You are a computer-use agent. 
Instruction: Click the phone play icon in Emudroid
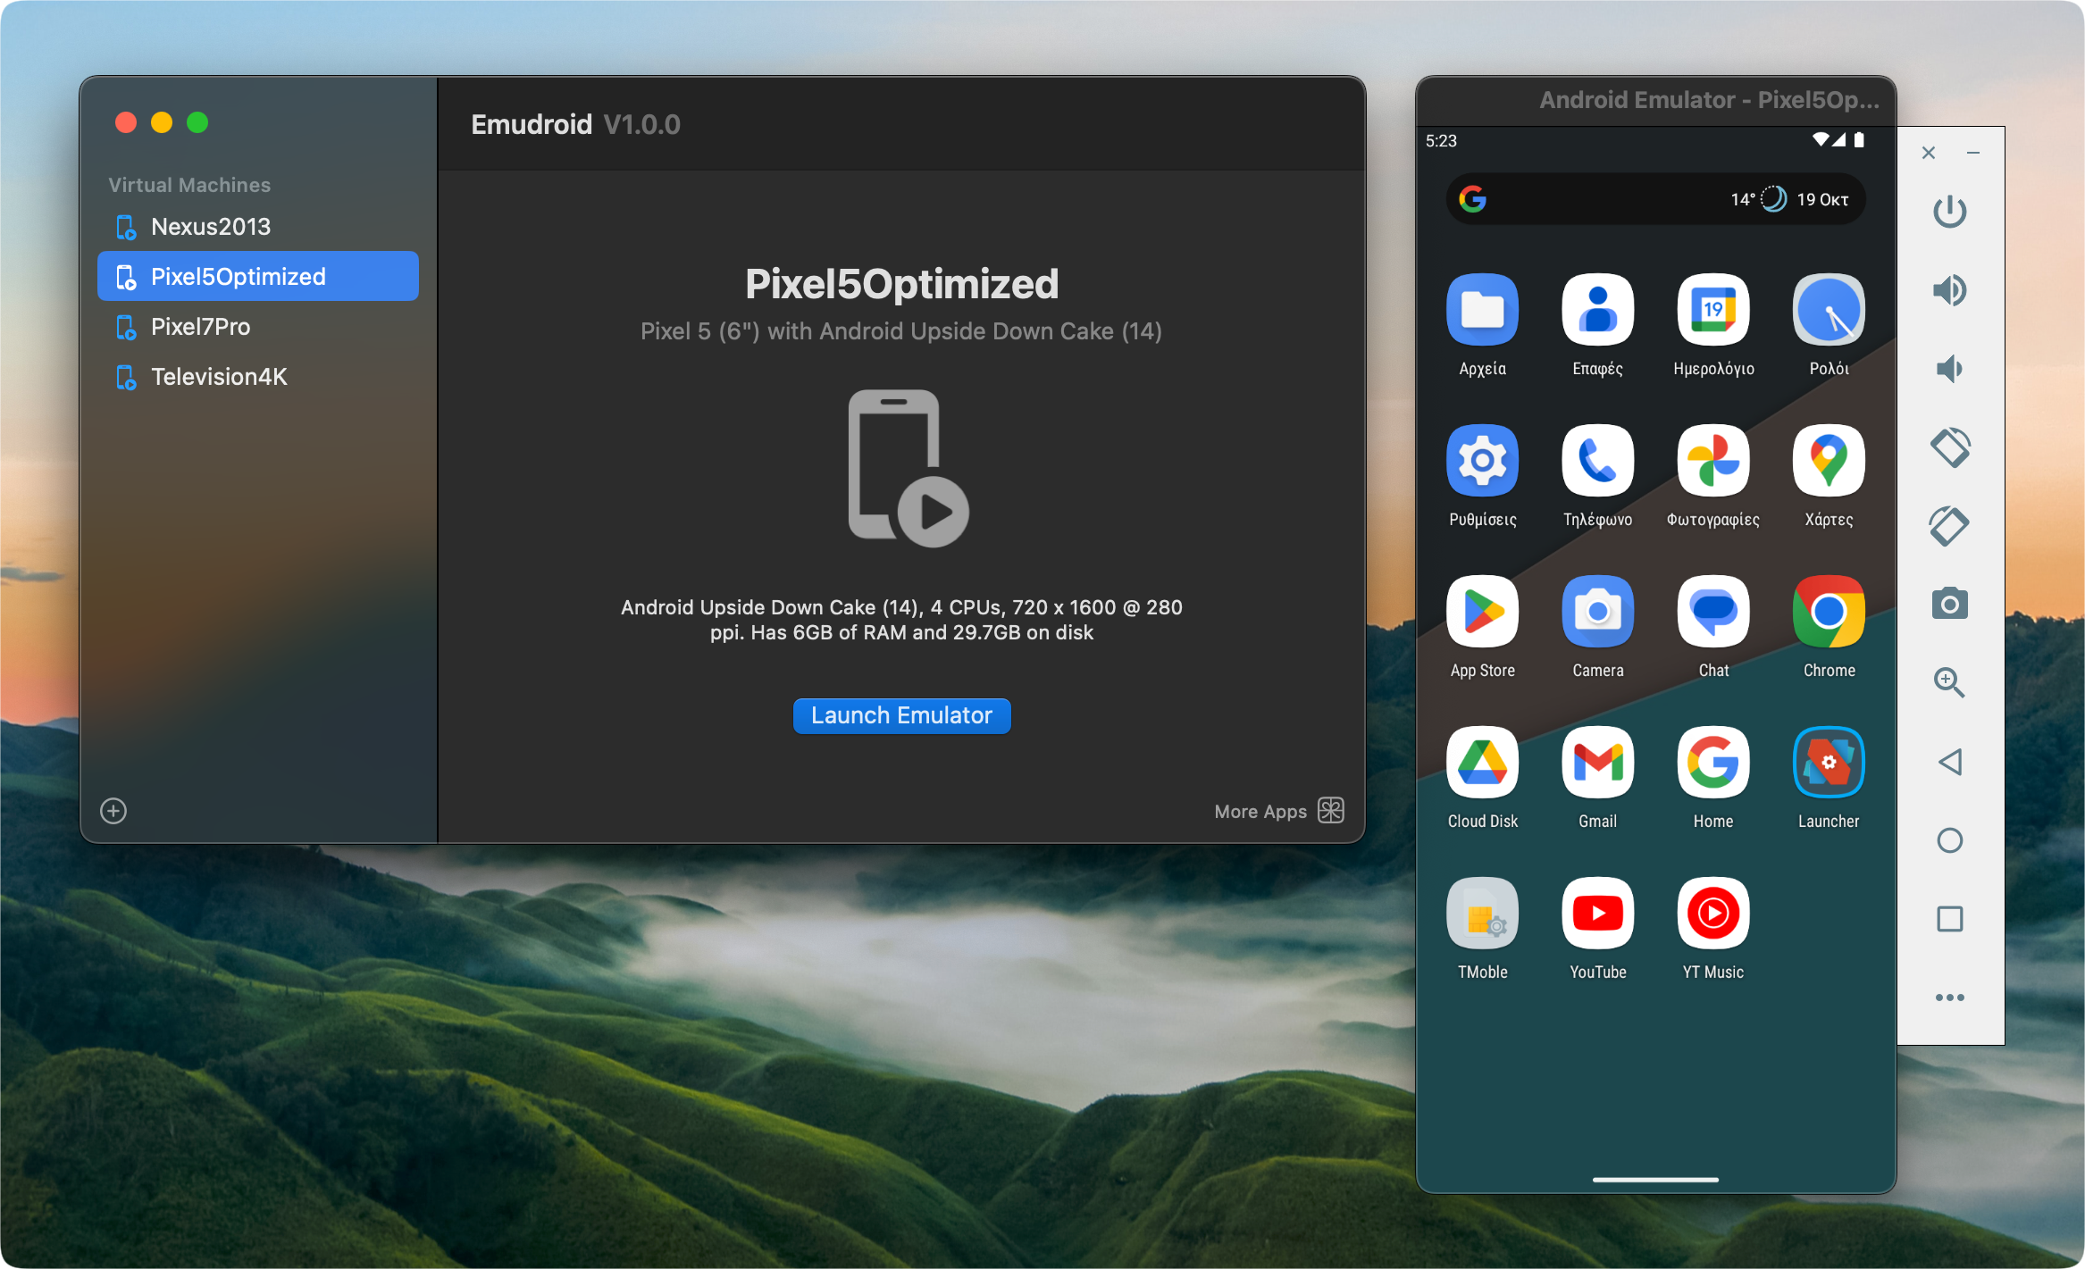(x=908, y=468)
